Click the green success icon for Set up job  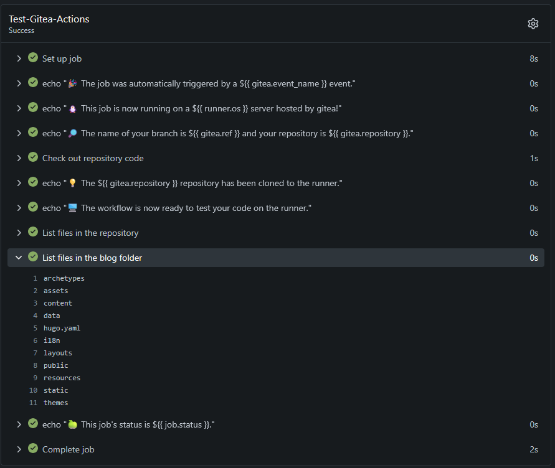[33, 58]
